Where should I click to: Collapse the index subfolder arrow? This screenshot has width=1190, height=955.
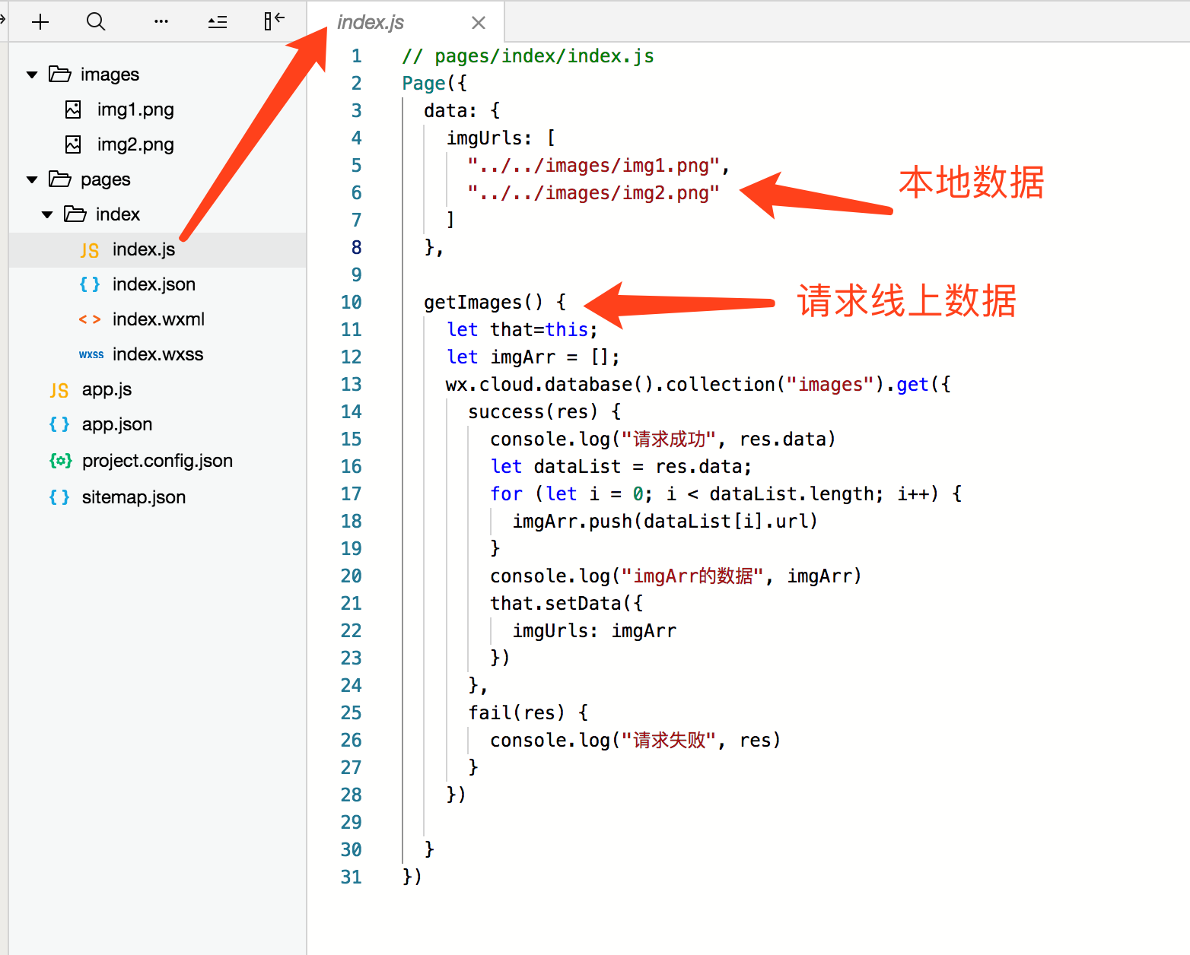[x=47, y=214]
